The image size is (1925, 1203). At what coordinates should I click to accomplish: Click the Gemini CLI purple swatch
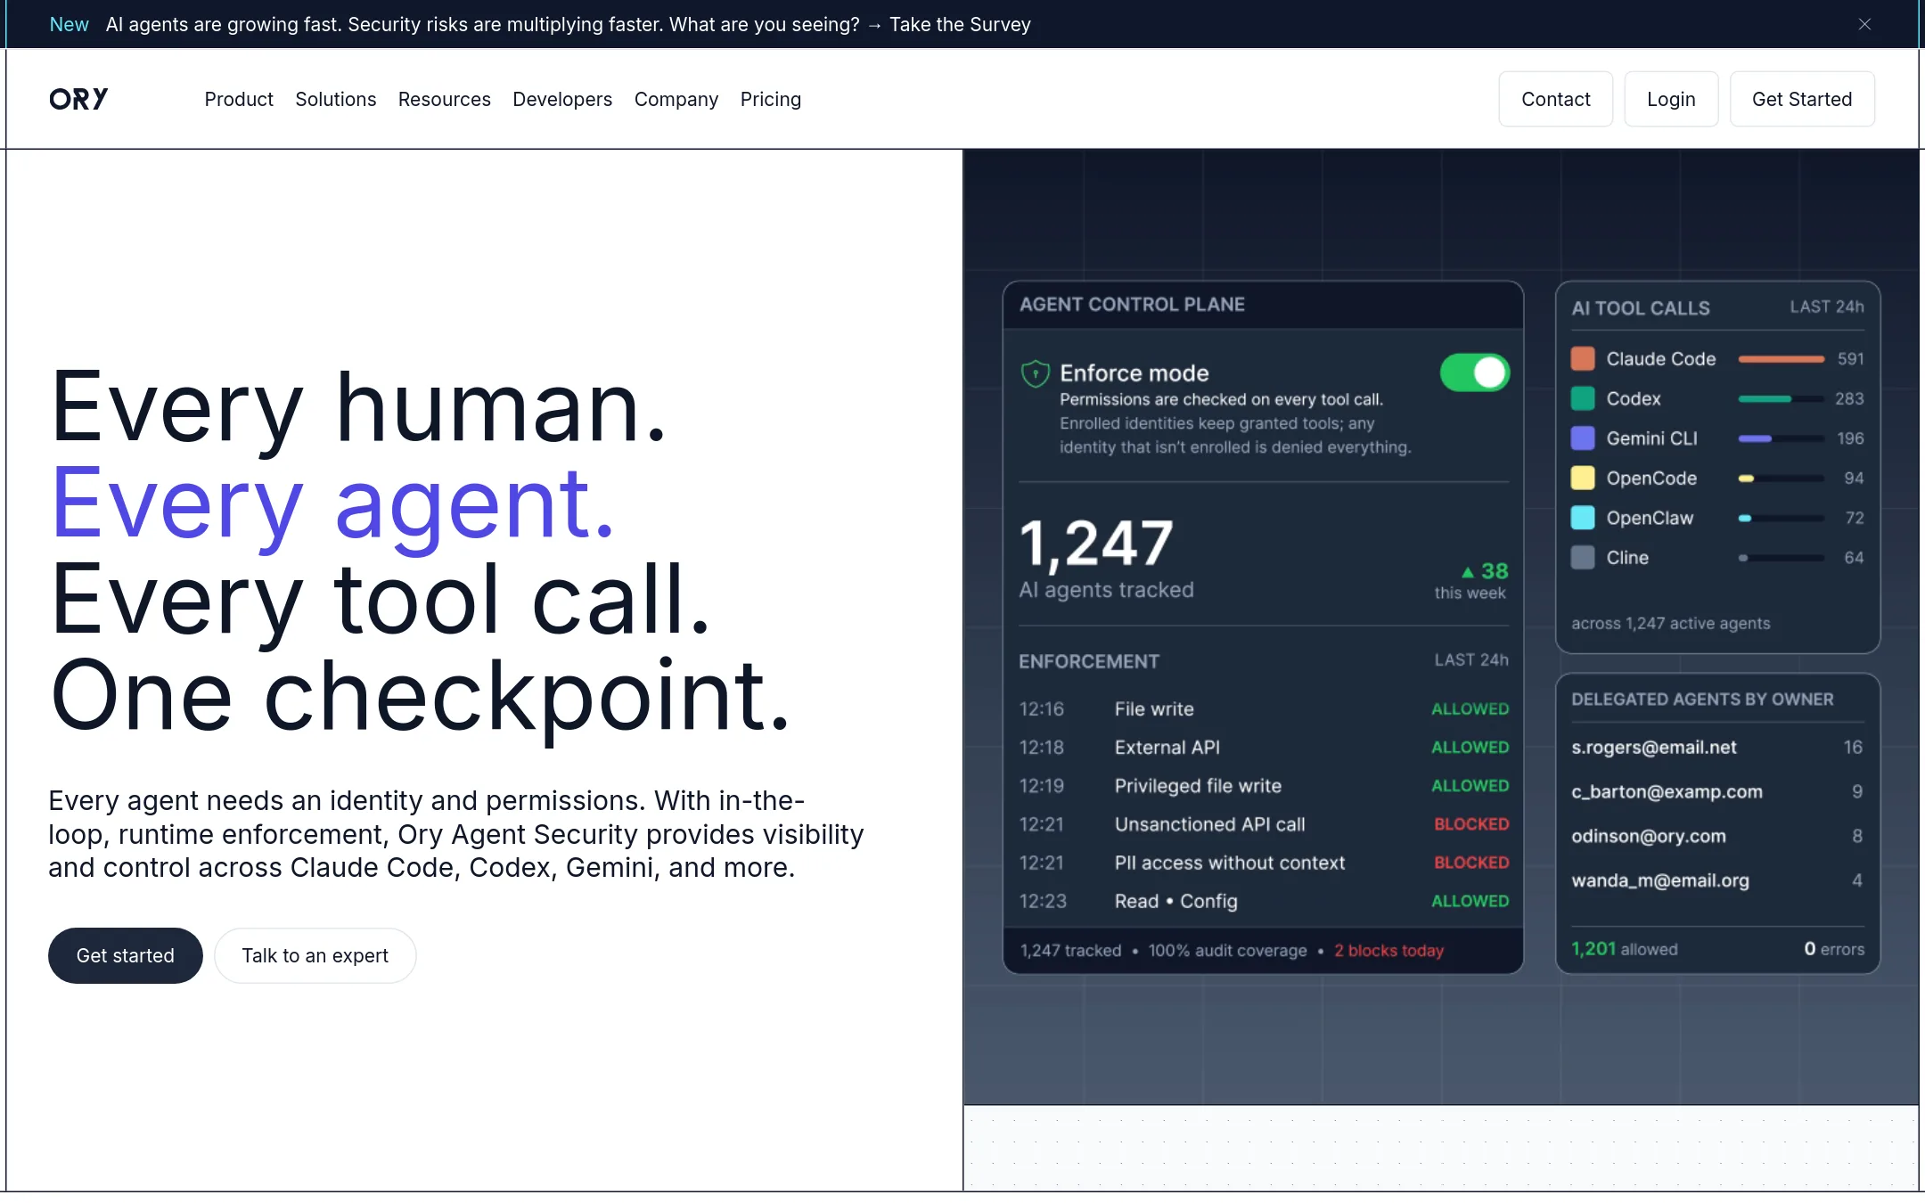(1583, 438)
